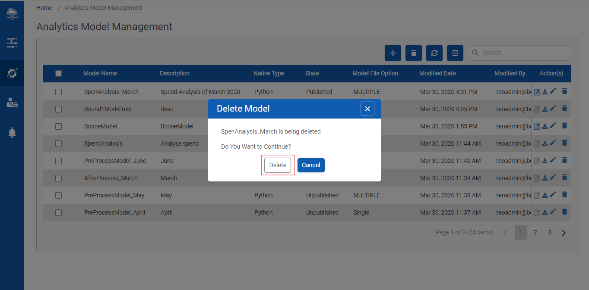Sort by Modified By column header
589x290 pixels.
coord(510,73)
